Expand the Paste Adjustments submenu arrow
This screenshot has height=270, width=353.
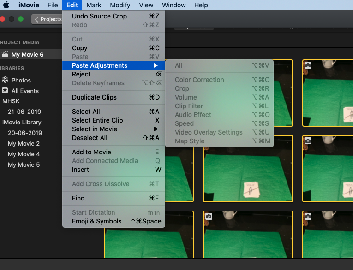[156, 65]
